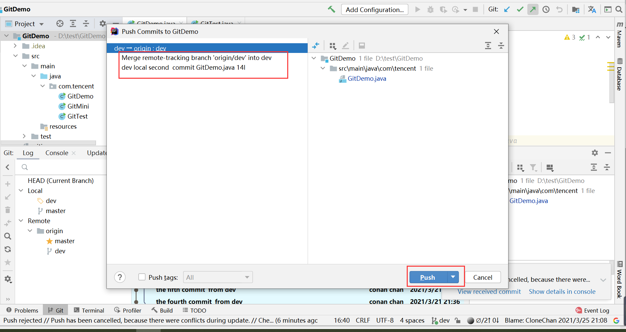Click the Git Rollback undo icon
This screenshot has height=332, width=626.
tap(559, 9)
